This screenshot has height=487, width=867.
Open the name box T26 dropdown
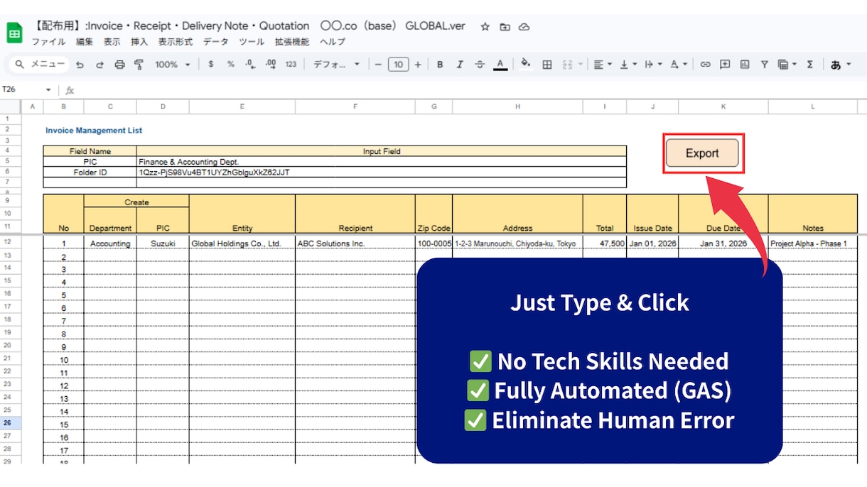[48, 90]
